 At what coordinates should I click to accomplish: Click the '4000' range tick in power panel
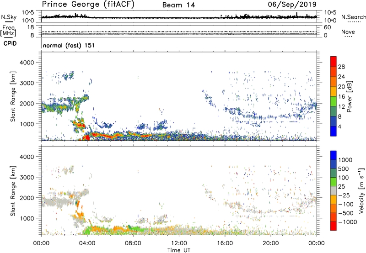pyautogui.click(x=27, y=63)
